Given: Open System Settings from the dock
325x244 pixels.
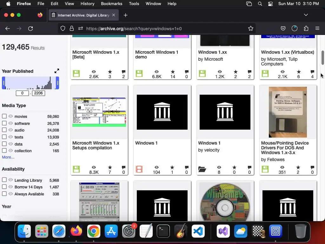Looking at the screenshot, I should (129, 231).
